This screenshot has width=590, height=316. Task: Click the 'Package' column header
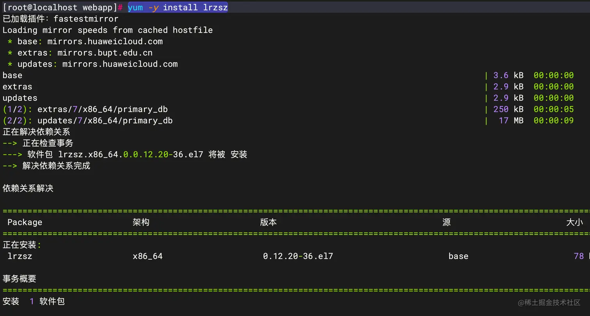pyautogui.click(x=25, y=222)
